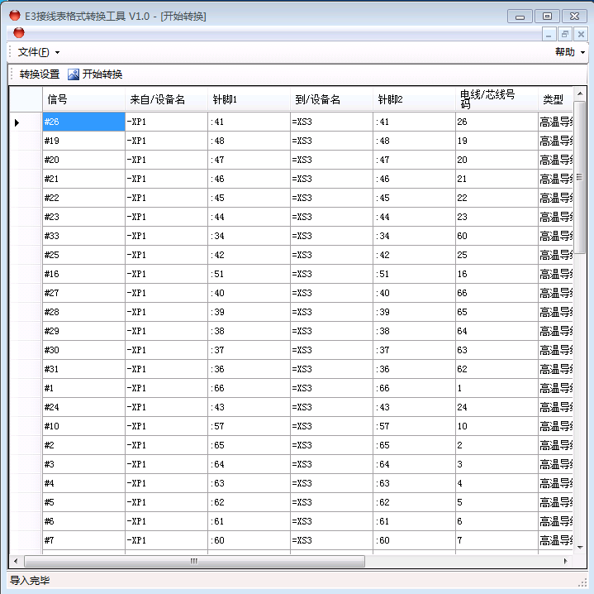The image size is (594, 594).
Task: Open the 文件(F) menu
Action: [x=38, y=52]
